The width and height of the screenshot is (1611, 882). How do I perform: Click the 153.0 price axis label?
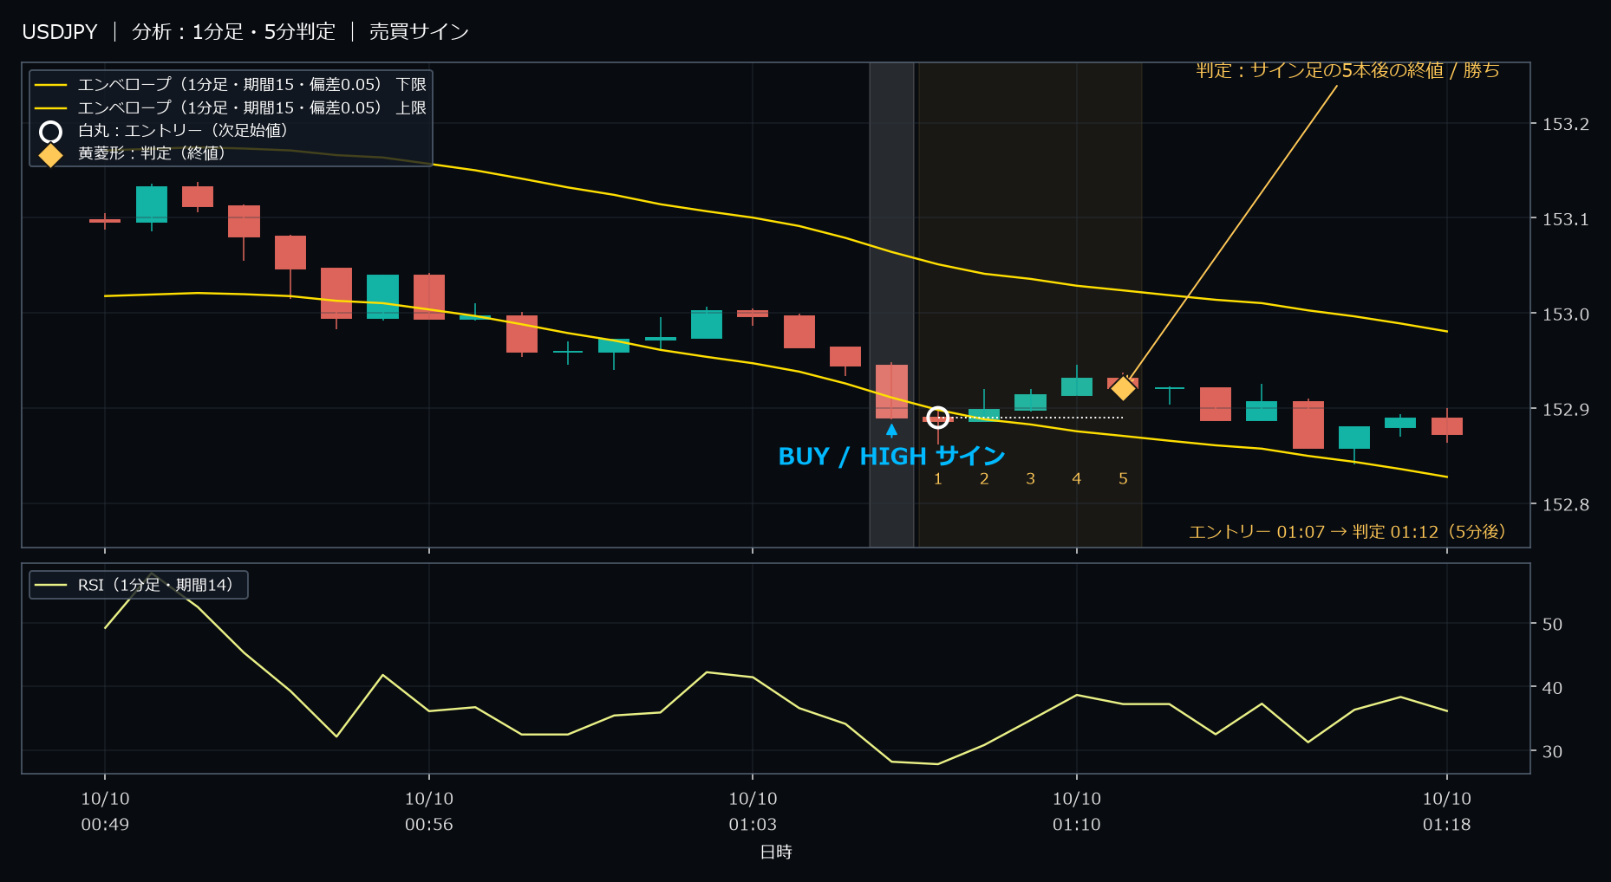pyautogui.click(x=1565, y=315)
